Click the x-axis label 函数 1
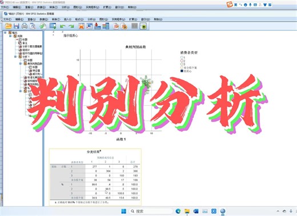 tap(121, 139)
